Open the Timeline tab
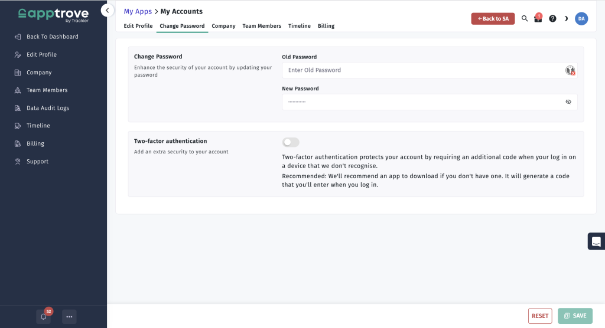 pos(300,26)
